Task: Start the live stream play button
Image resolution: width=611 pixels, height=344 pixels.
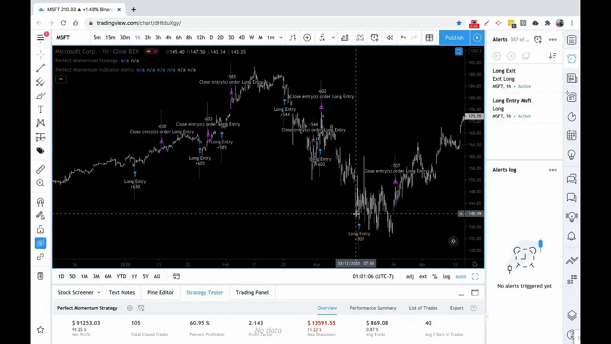Action: click(477, 38)
